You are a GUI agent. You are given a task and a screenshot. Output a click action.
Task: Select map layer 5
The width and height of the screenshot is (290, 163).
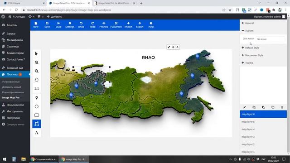click(263, 122)
